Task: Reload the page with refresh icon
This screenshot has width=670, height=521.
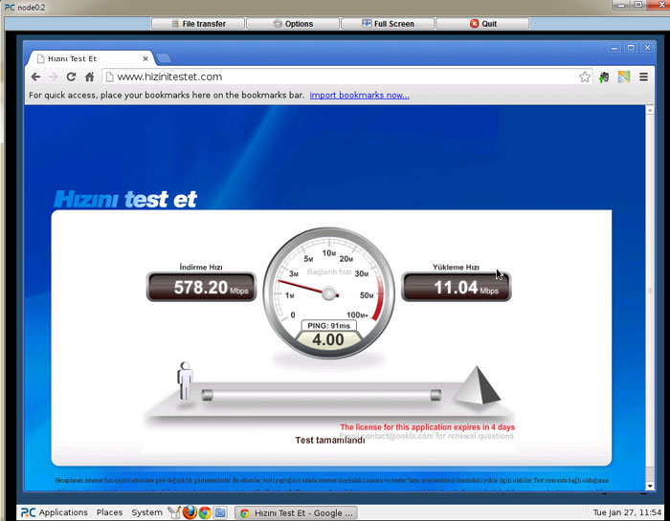Action: click(x=71, y=76)
